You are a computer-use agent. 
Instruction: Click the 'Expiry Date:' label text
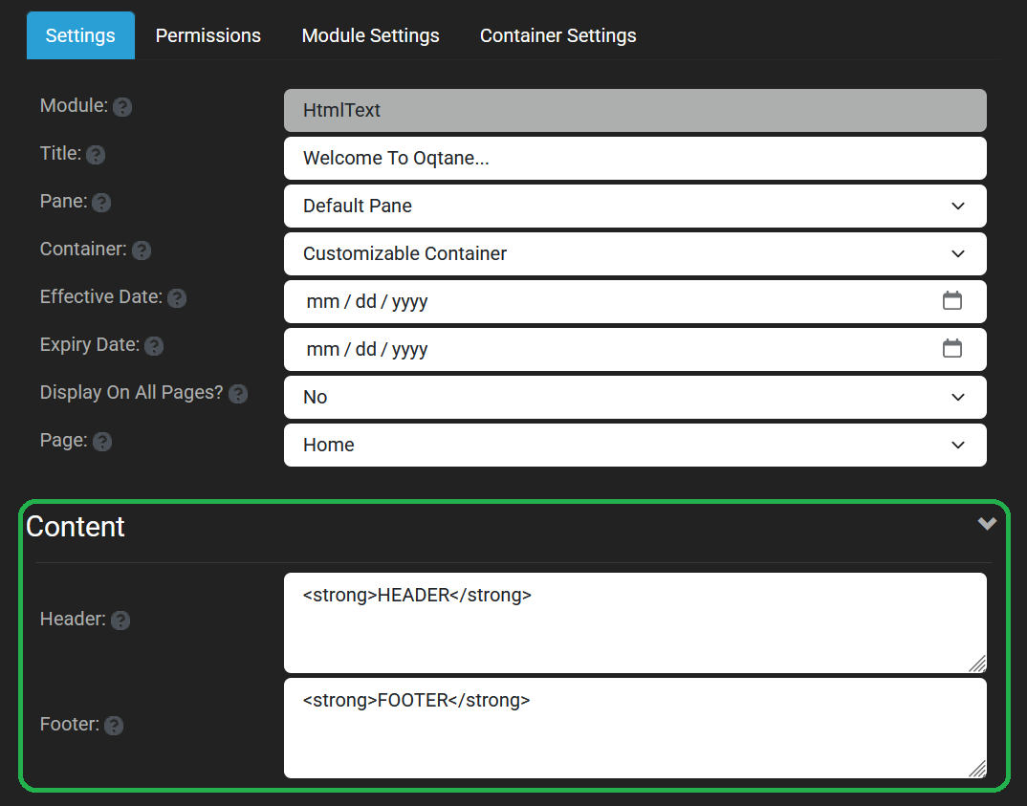point(90,344)
